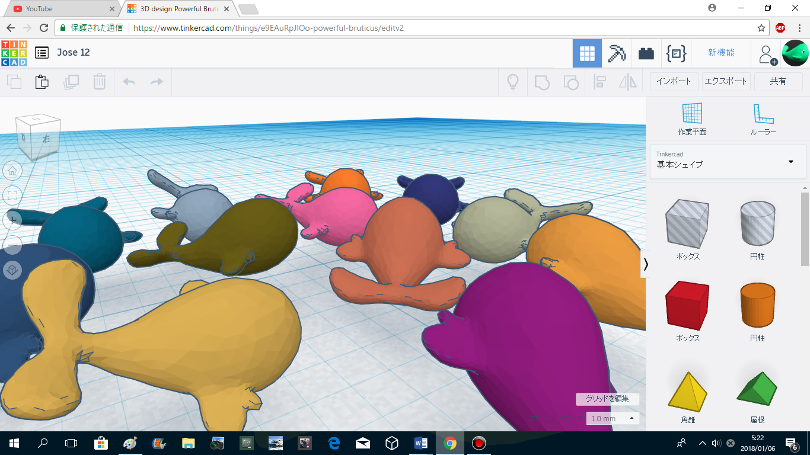This screenshot has height=455, width=810.
Task: Click the Group shapes icon
Action: [542, 82]
